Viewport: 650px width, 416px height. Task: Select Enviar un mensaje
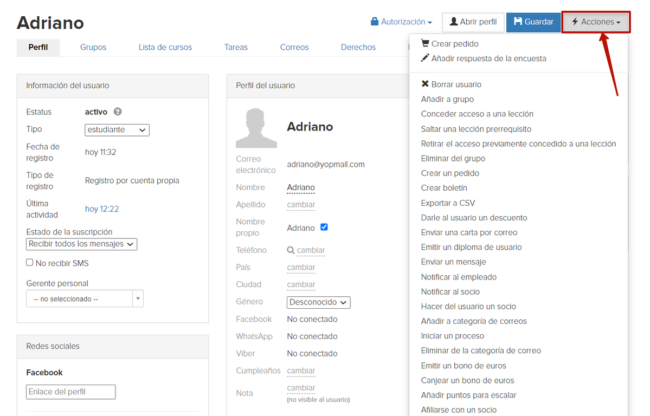pos(453,262)
